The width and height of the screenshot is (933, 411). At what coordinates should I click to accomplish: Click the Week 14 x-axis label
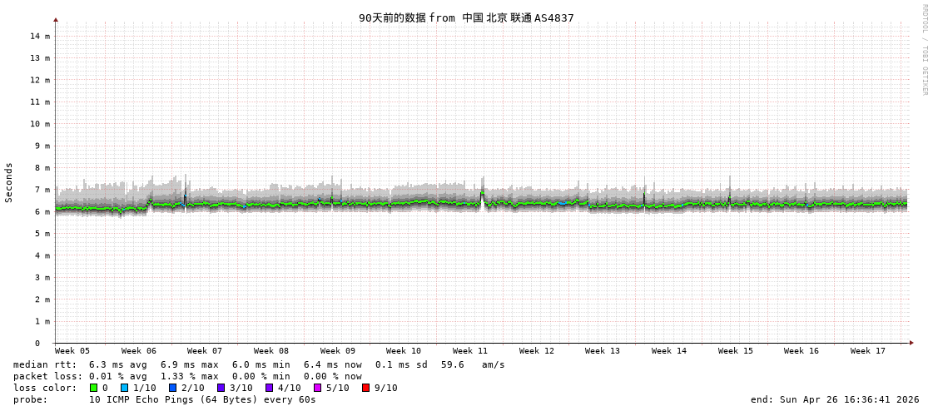669,351
